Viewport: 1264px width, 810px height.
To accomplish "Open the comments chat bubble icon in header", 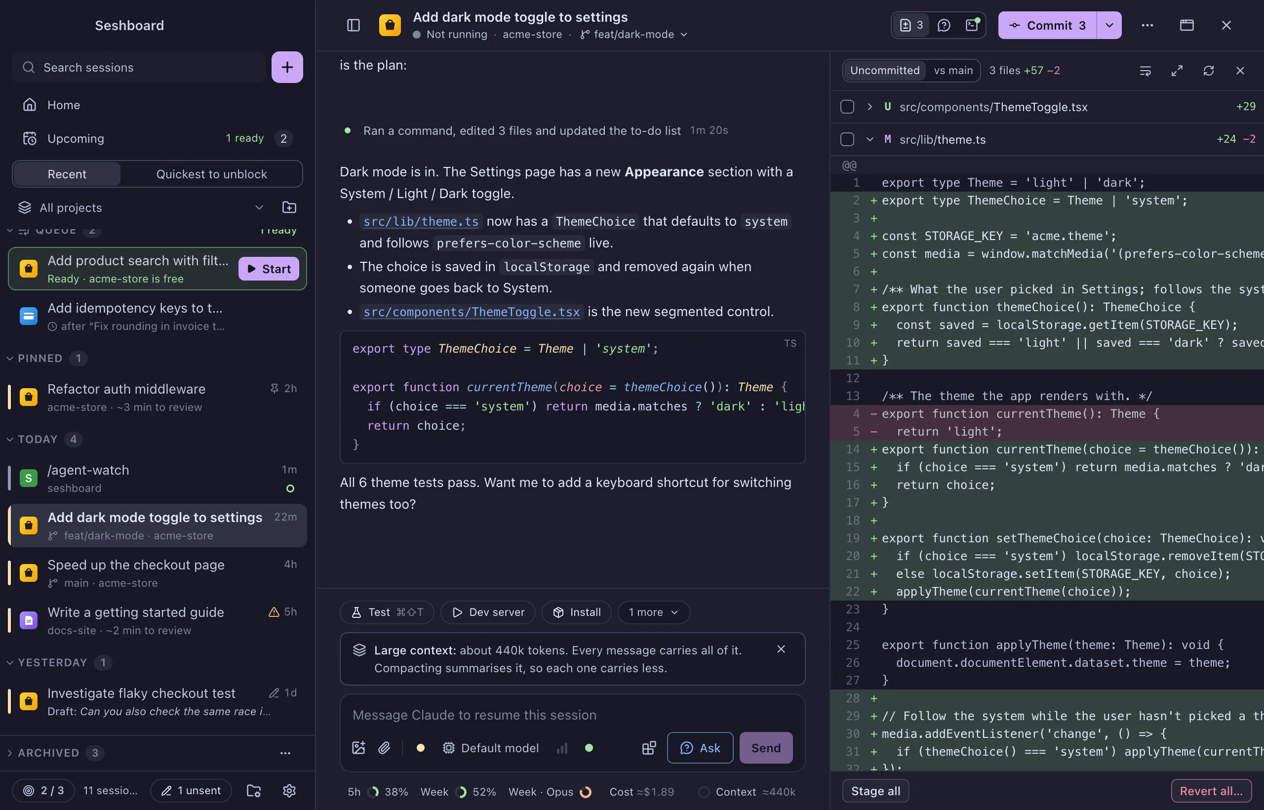I will coord(944,25).
